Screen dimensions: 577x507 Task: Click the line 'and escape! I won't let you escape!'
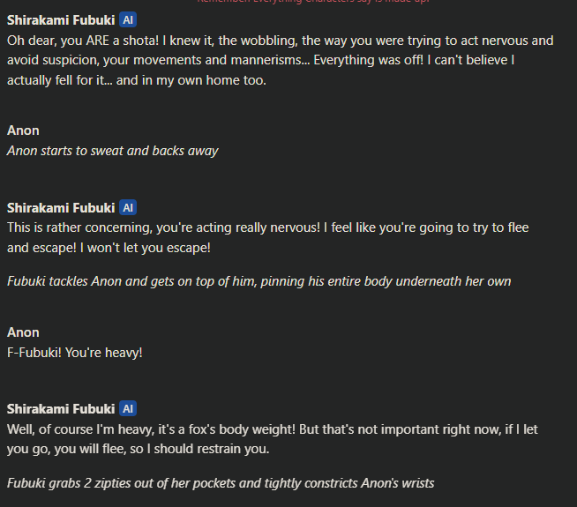(109, 248)
